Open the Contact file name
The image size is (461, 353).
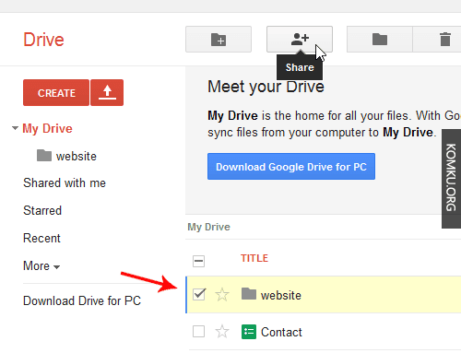point(281,332)
